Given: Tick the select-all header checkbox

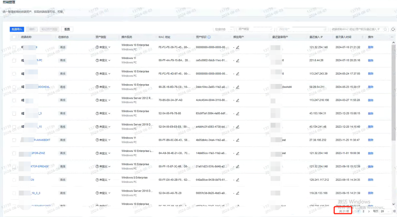Looking at the screenshot, I should tap(14, 37).
